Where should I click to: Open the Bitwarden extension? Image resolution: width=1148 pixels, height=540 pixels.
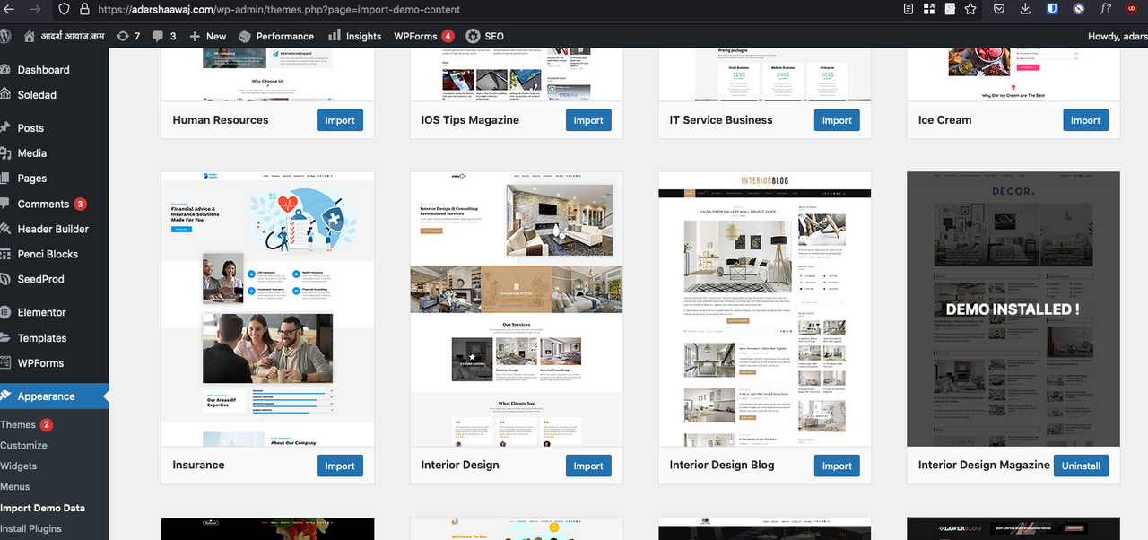[1052, 9]
